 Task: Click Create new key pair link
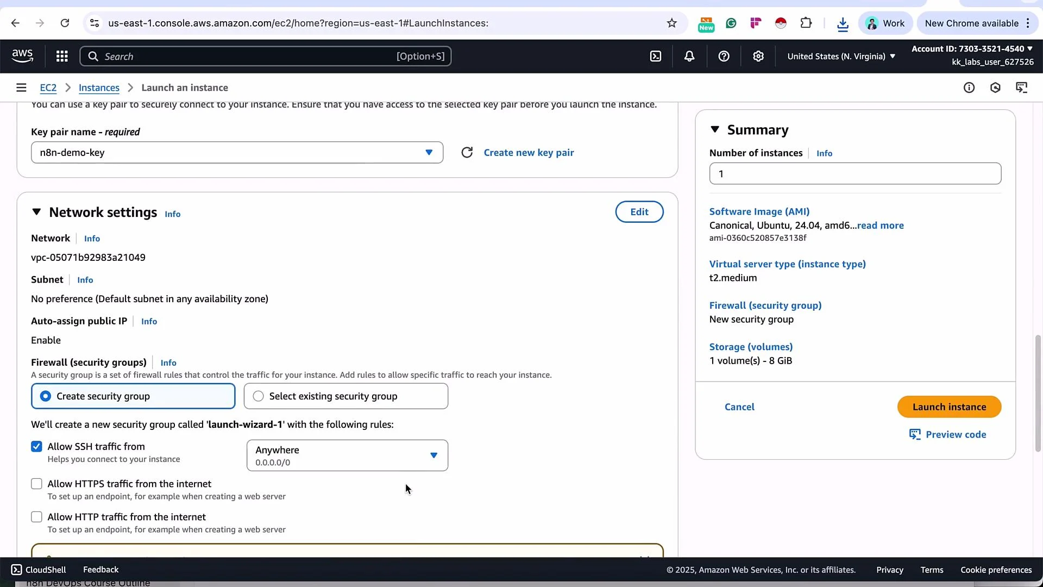click(x=529, y=153)
